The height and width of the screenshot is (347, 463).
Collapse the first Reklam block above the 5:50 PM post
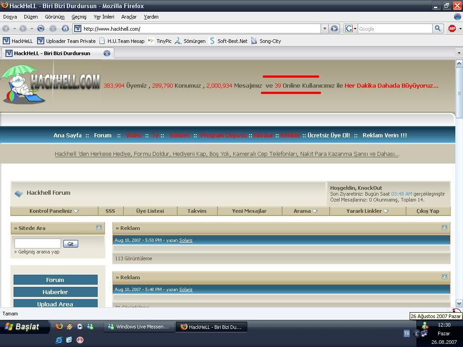(444, 228)
